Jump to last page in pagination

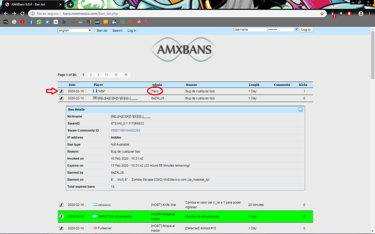click(x=126, y=75)
